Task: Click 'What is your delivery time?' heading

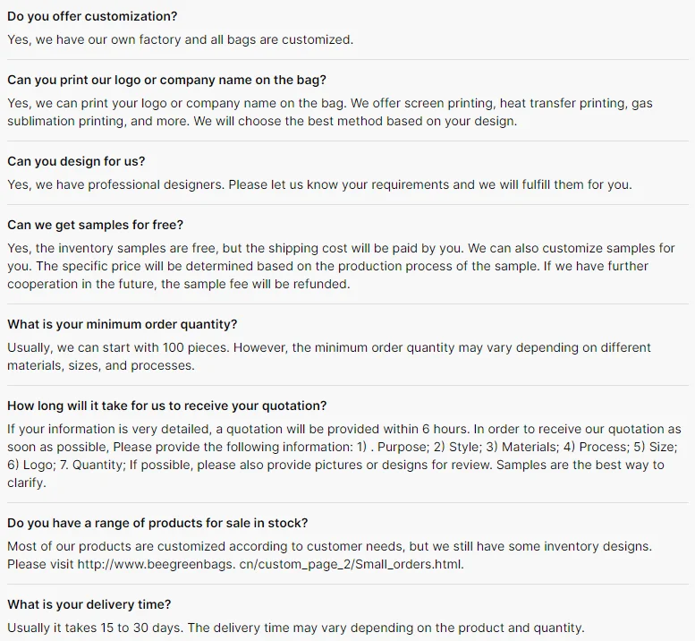Action: (x=89, y=604)
